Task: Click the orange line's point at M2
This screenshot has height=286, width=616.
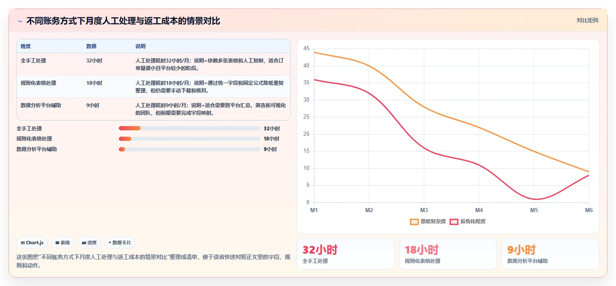Action: [x=369, y=66]
